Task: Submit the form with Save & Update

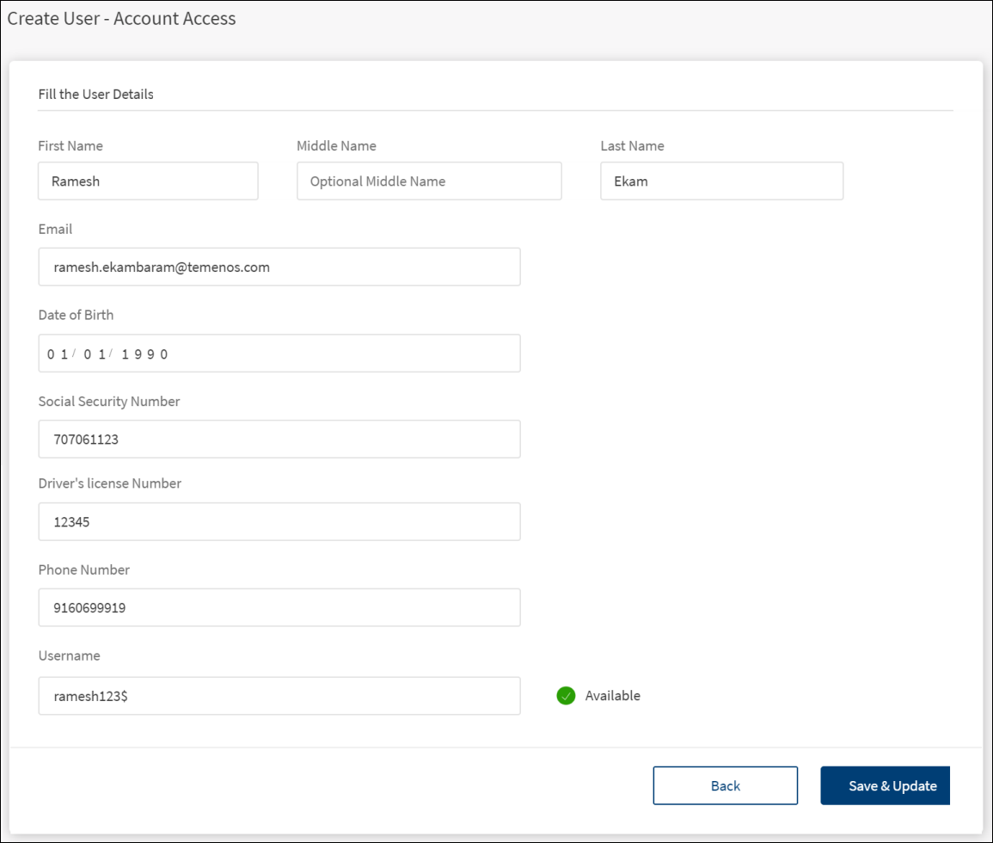Action: click(886, 785)
